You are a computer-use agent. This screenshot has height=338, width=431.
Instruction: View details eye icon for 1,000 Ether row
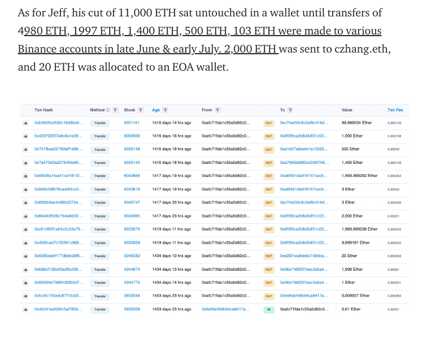(25, 136)
